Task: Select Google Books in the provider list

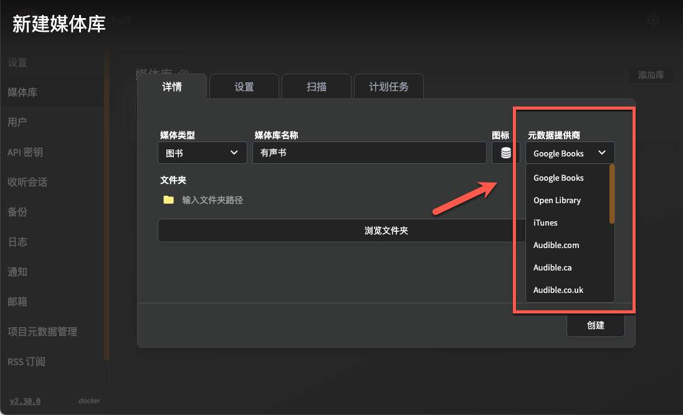Action: pyautogui.click(x=567, y=178)
